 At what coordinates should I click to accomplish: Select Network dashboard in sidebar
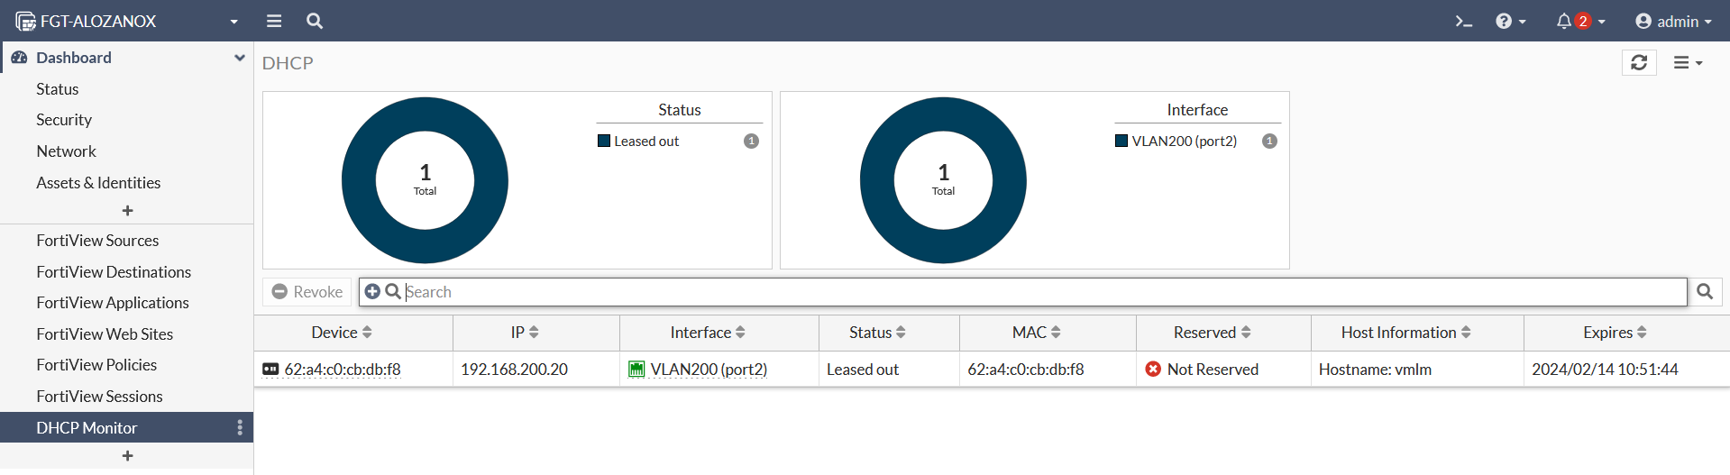click(x=66, y=151)
